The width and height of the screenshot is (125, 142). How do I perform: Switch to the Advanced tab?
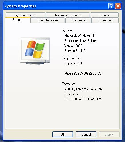[105, 20]
